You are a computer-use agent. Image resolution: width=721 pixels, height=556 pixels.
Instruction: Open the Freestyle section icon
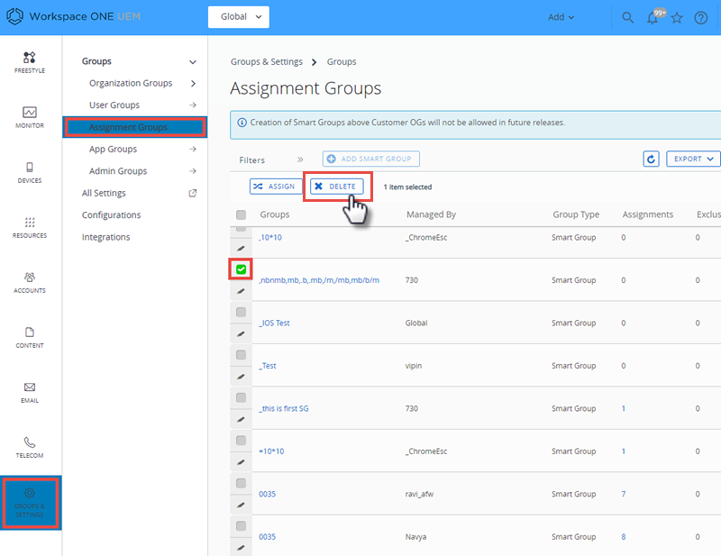pos(30,58)
